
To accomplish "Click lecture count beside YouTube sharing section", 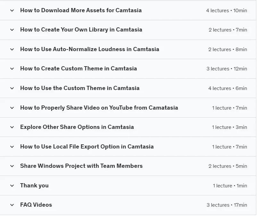I will (x=229, y=108).
